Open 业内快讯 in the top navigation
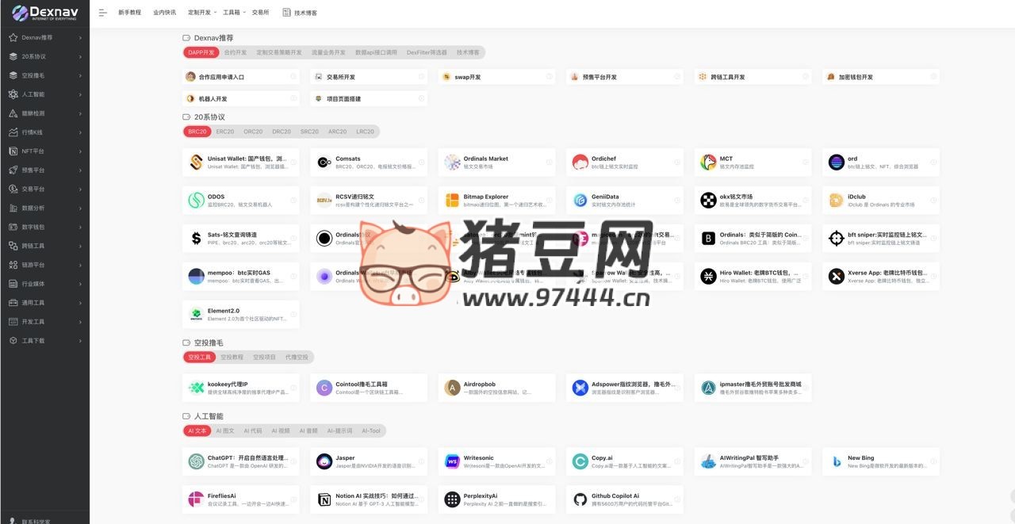Image resolution: width=1015 pixels, height=524 pixels. [x=165, y=13]
